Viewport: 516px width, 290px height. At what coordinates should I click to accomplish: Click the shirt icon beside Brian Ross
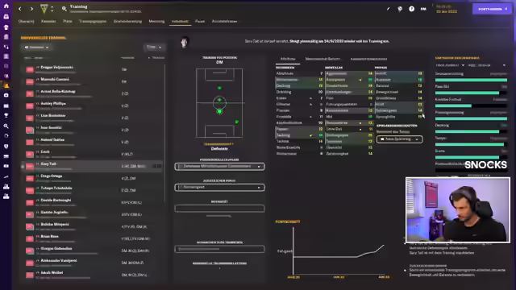[30, 238]
